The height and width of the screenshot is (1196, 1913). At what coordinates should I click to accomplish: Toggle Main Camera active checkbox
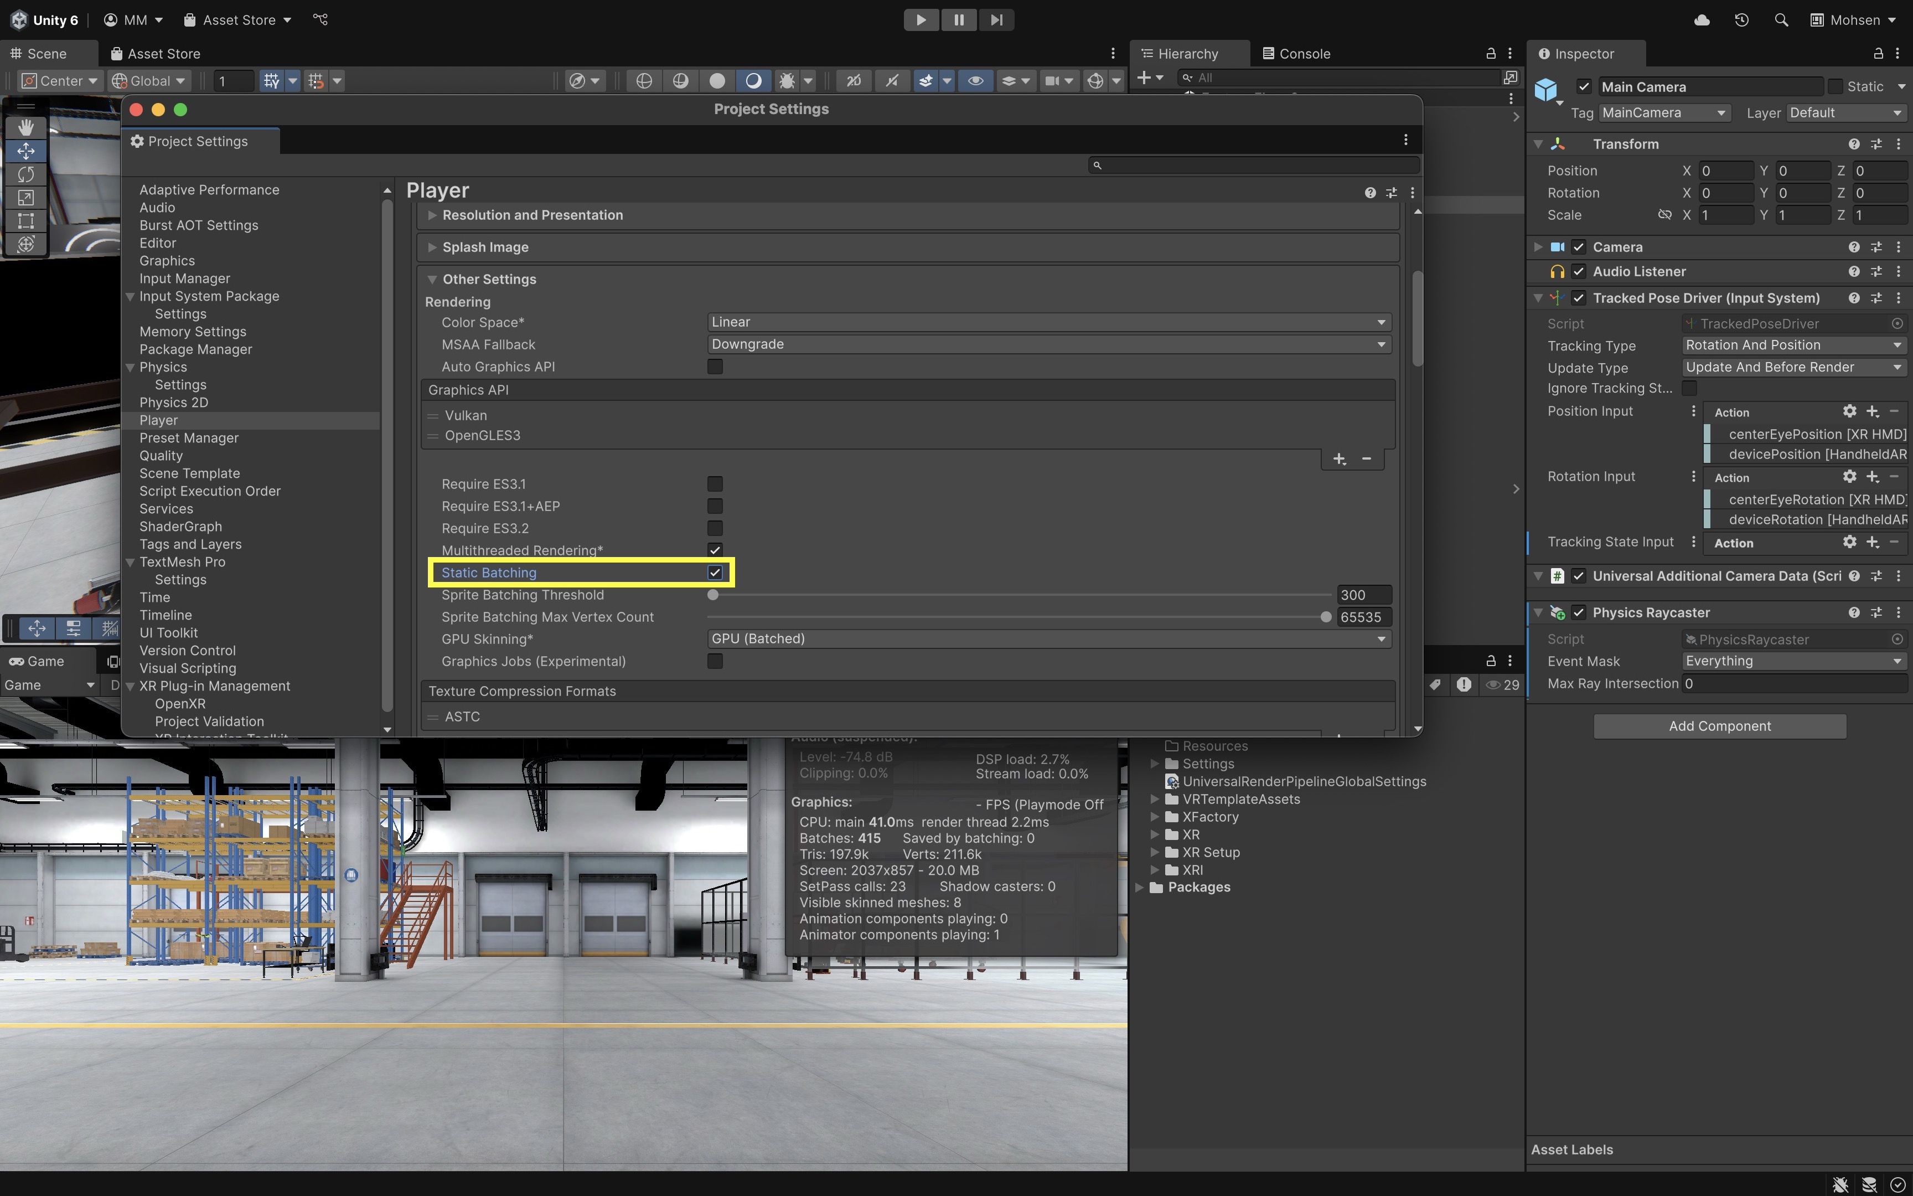pyautogui.click(x=1583, y=87)
